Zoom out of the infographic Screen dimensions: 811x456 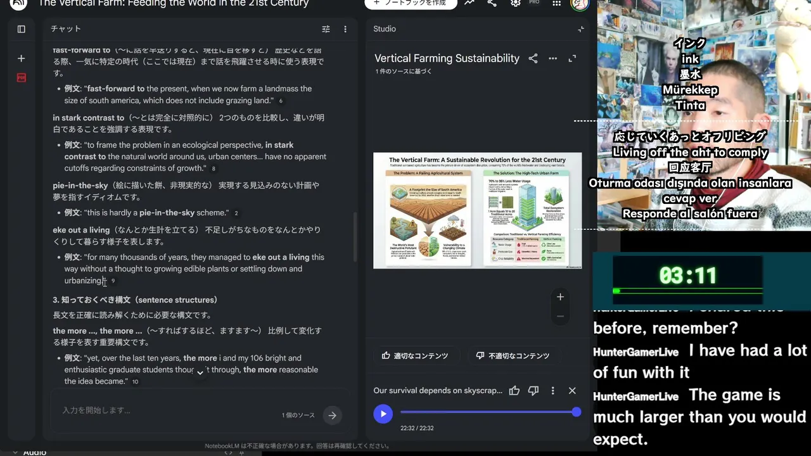coord(560,316)
